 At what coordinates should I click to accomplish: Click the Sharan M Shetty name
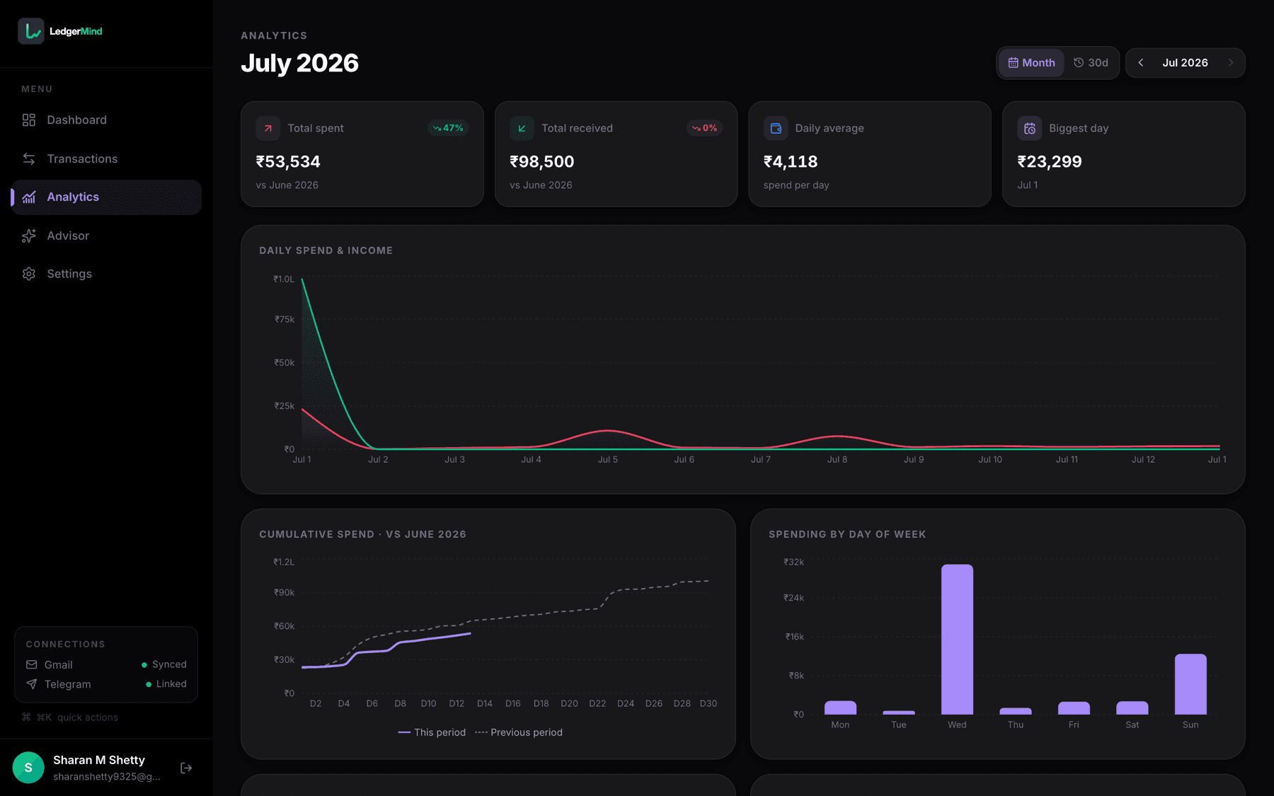tap(99, 760)
